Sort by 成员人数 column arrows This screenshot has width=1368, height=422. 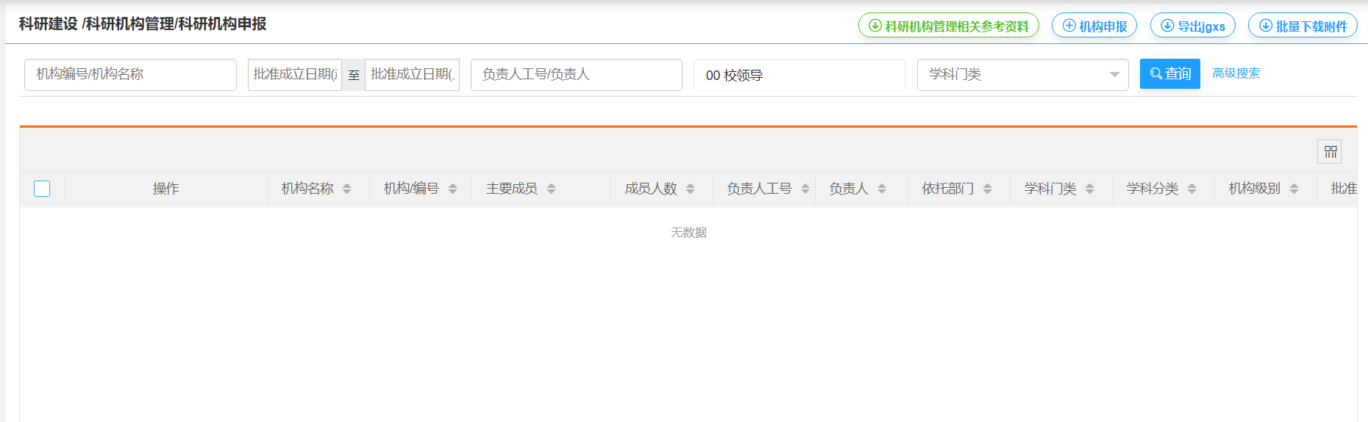click(690, 189)
